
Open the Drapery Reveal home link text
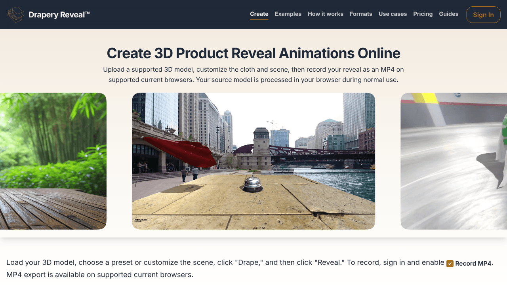click(x=59, y=15)
